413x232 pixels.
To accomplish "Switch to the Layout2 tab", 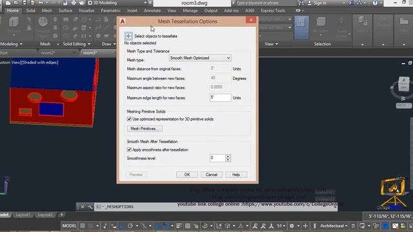I will click(x=45, y=215).
